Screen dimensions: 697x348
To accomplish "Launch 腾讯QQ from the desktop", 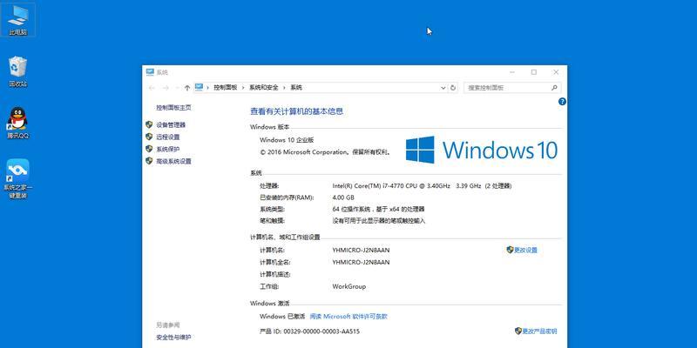I will pos(17,123).
